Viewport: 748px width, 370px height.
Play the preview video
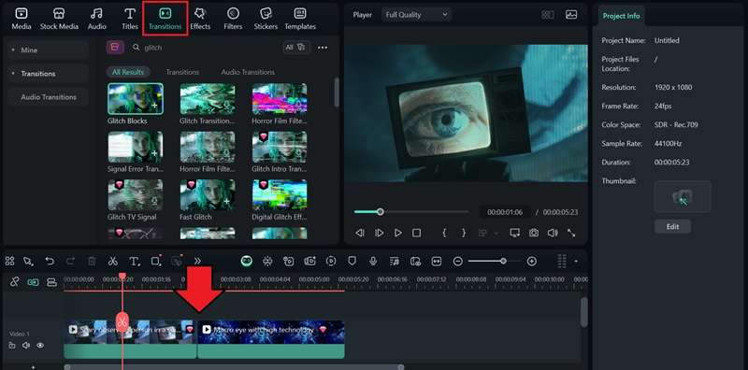[398, 233]
